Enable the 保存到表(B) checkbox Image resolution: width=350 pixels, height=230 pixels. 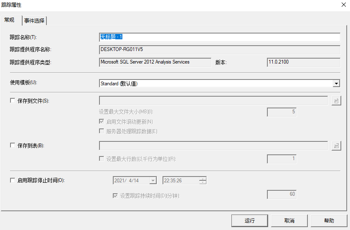pyautogui.click(x=13, y=145)
